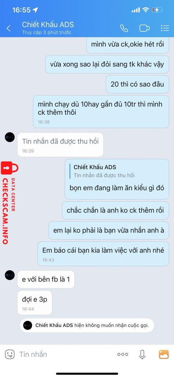Open the chat options menu icon
Image resolution: width=174 pixels, height=378 pixels.
pyautogui.click(x=165, y=28)
